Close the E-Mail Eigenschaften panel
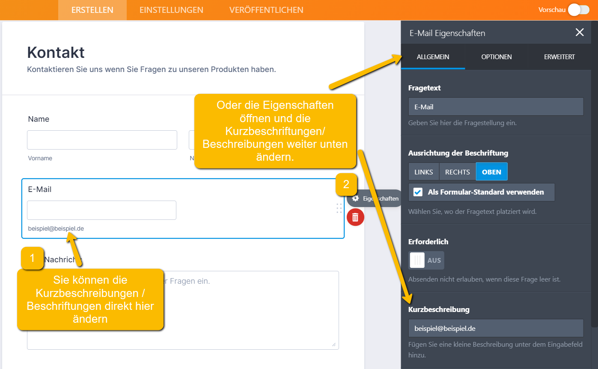This screenshot has height=369, width=598. [x=580, y=33]
